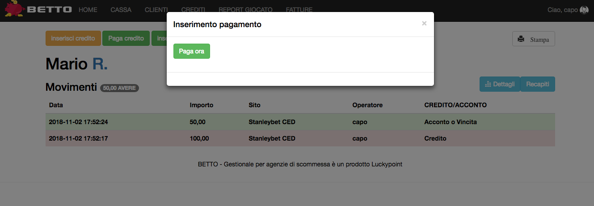The width and height of the screenshot is (594, 206).
Task: Click the Importo column header
Action: [x=202, y=105]
